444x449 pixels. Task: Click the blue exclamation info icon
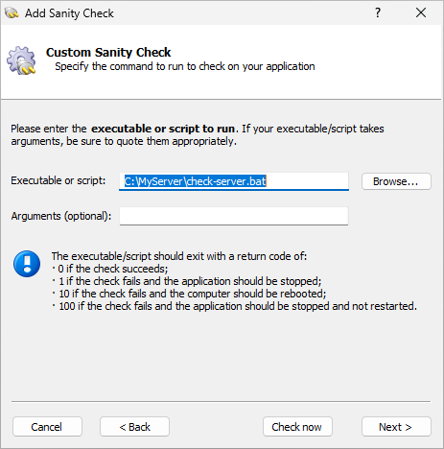(x=27, y=264)
